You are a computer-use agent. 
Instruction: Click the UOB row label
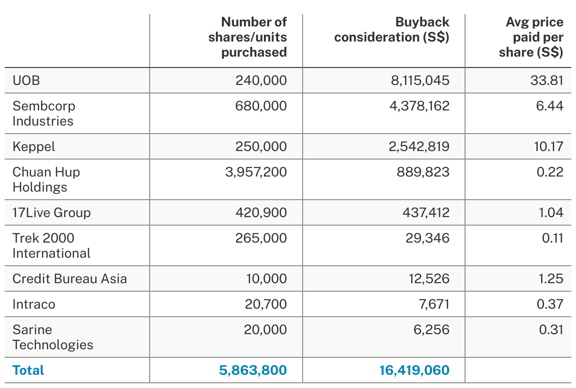click(x=26, y=80)
